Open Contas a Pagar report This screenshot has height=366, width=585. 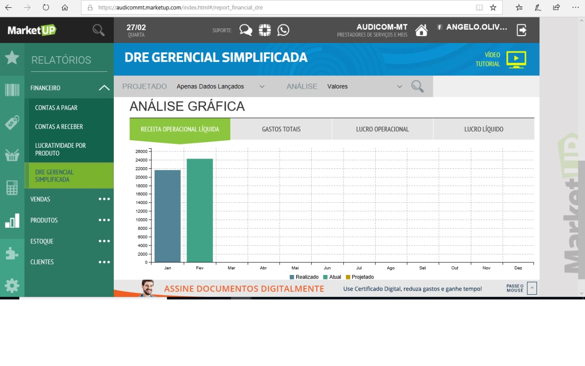click(56, 108)
